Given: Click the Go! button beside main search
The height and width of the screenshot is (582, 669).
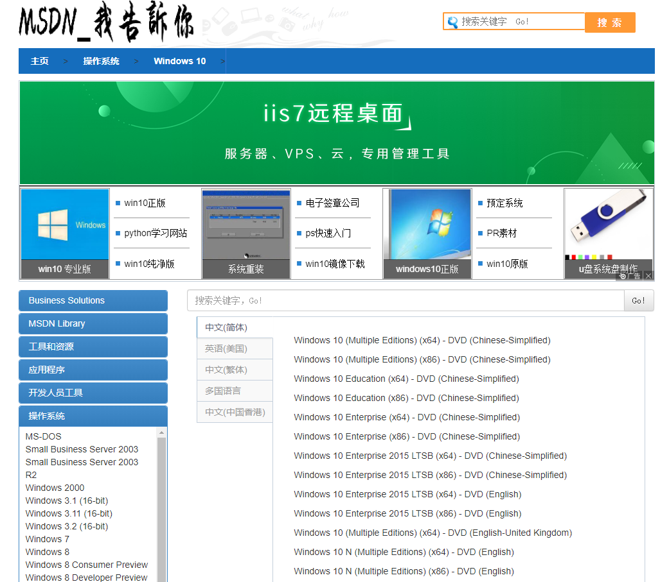Looking at the screenshot, I should [639, 301].
